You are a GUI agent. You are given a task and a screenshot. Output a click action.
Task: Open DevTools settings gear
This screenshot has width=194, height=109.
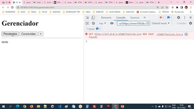[179, 18]
